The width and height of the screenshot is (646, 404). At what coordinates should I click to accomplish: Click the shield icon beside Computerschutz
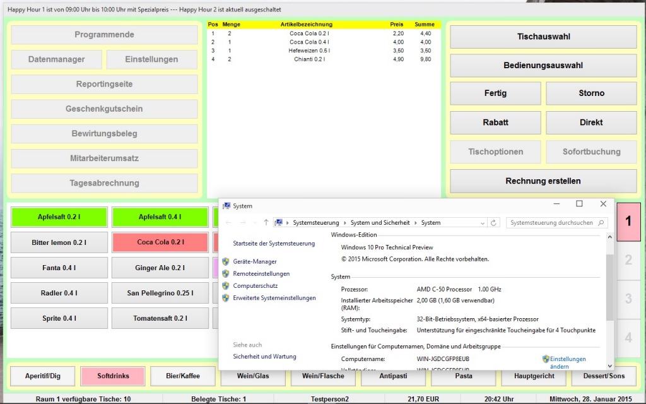[225, 285]
